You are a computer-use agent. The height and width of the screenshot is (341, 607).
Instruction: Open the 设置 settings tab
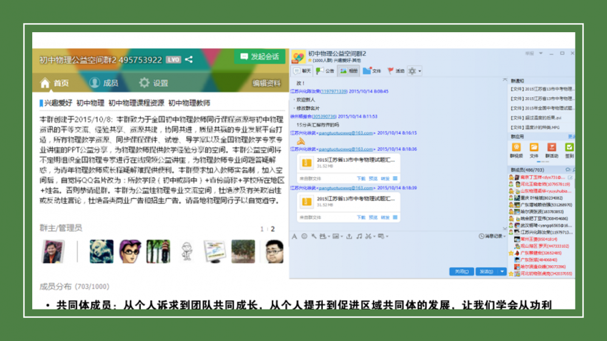[x=153, y=83]
